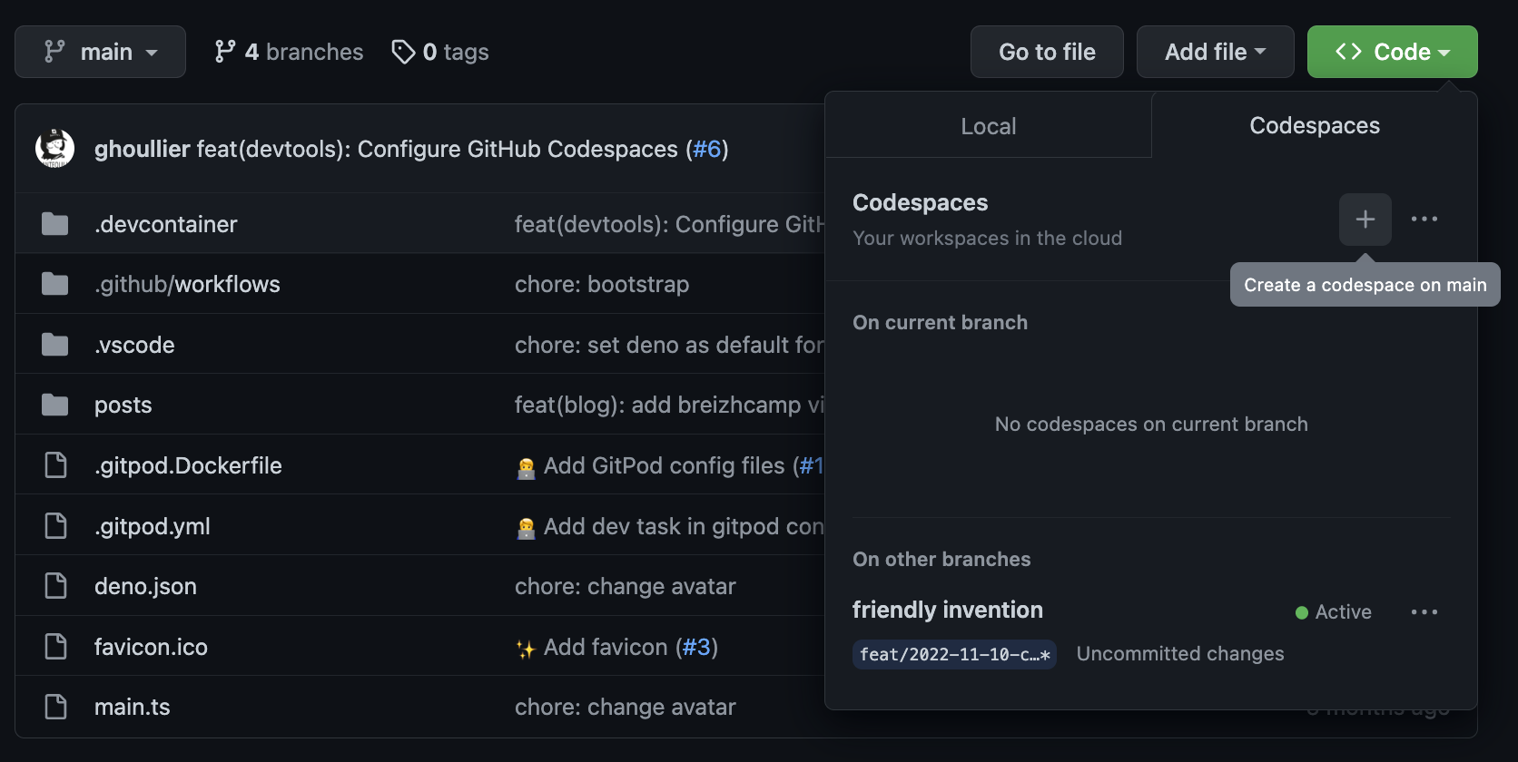Open the .github/workflows folder

pos(187,284)
